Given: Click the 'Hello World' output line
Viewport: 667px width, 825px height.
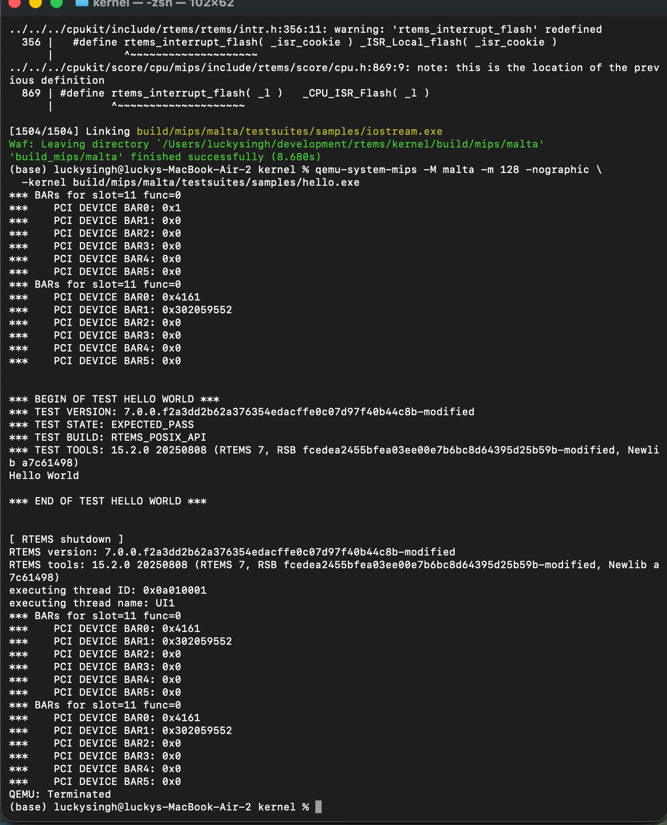Looking at the screenshot, I should point(44,476).
